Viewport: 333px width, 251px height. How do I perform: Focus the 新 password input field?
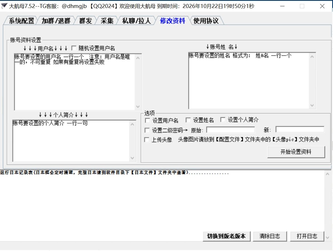300,130
